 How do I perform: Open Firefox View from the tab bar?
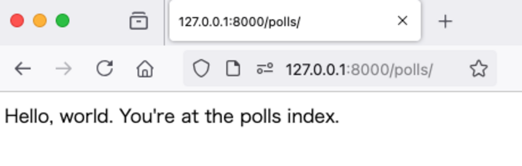pyautogui.click(x=139, y=21)
